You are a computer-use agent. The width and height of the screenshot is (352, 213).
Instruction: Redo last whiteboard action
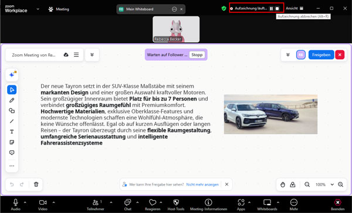[x=22, y=184]
